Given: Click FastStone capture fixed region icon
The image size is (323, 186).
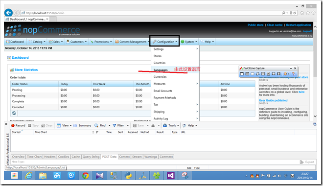Looking at the screenshot, I should 274,74.
